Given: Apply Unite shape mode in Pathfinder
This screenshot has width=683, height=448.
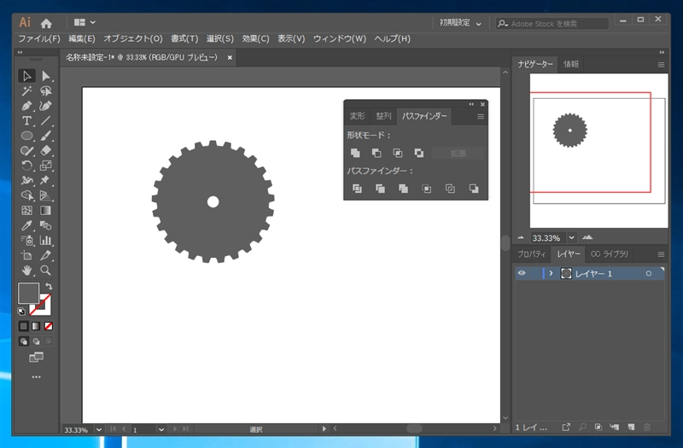Looking at the screenshot, I should [x=355, y=153].
